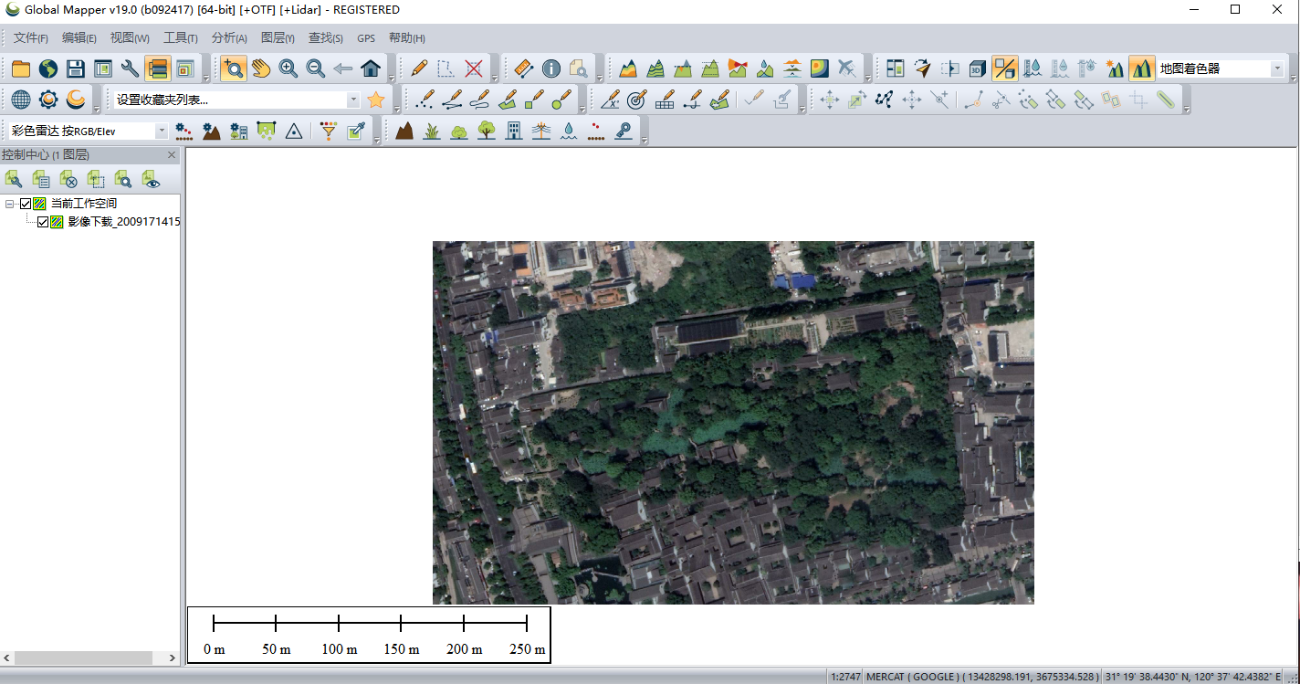Click the Save workspace floppy icon
This screenshot has height=684, width=1300.
[x=75, y=68]
